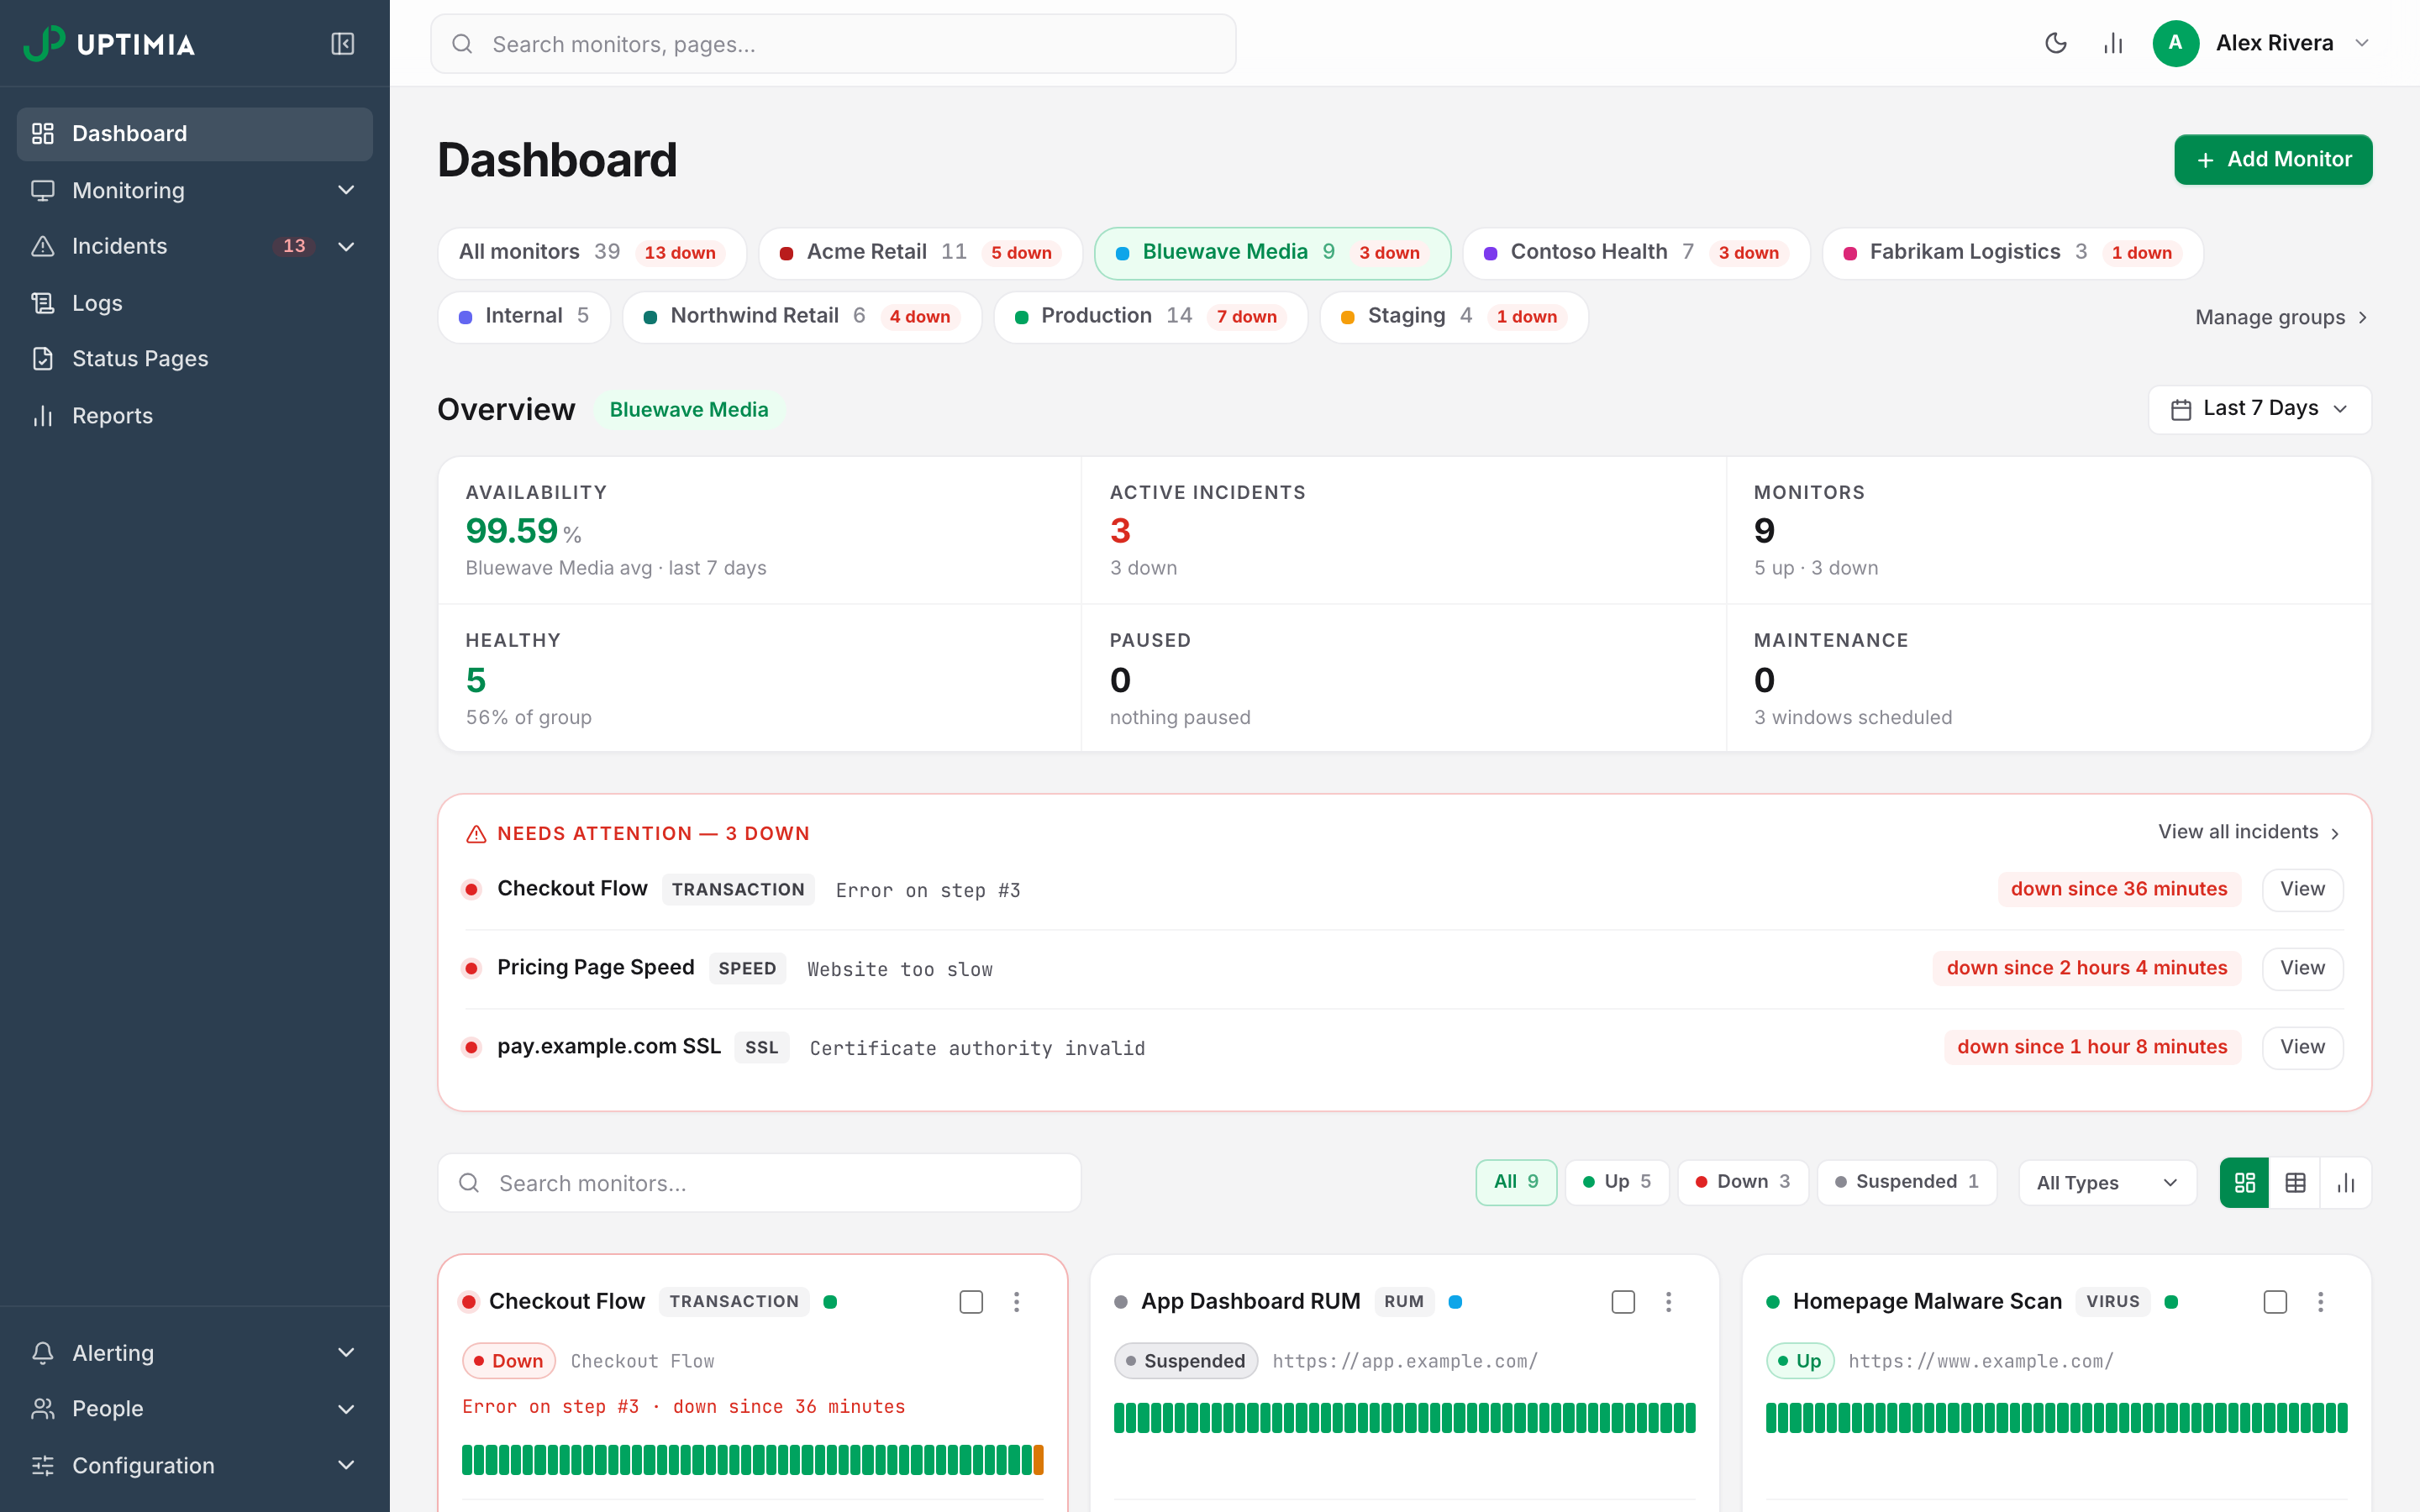This screenshot has width=2420, height=1512.
Task: Filter monitors to Up 5
Action: pyautogui.click(x=1617, y=1182)
